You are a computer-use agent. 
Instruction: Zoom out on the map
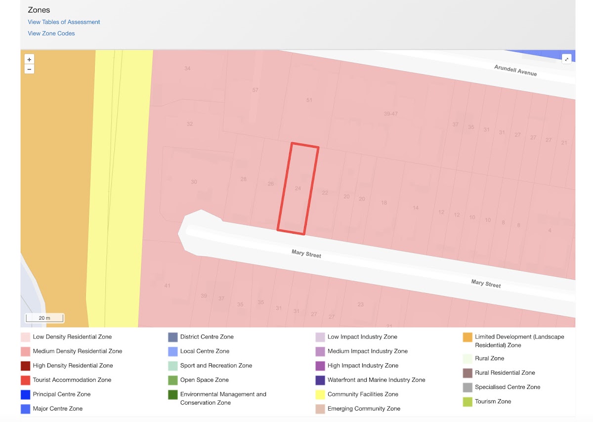[x=29, y=69]
